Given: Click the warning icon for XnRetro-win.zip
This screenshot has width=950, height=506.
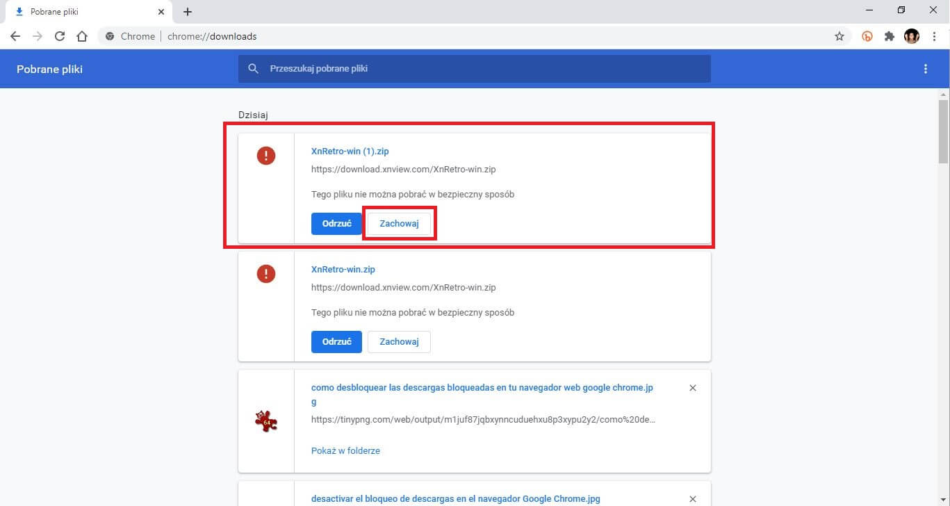Looking at the screenshot, I should 266,274.
